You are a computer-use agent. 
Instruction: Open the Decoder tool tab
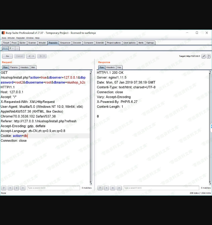click(77, 43)
